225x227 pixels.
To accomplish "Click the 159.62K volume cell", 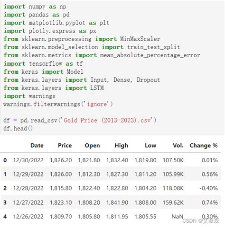I will [173, 202].
